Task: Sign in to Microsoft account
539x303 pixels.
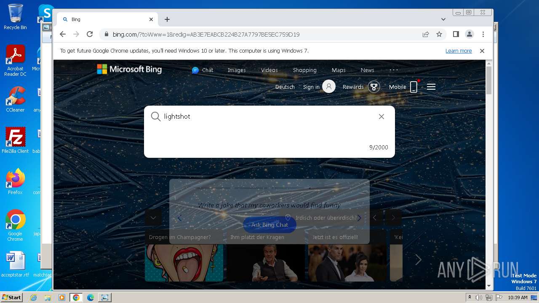Action: tap(319, 87)
